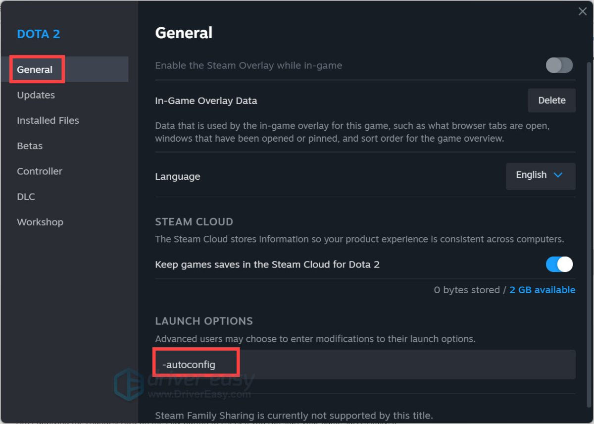Expand the language selector combo box
This screenshot has width=594, height=424.
(540, 176)
